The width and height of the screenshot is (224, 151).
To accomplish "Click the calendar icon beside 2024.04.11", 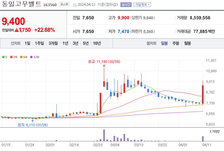I will (x=75, y=5).
